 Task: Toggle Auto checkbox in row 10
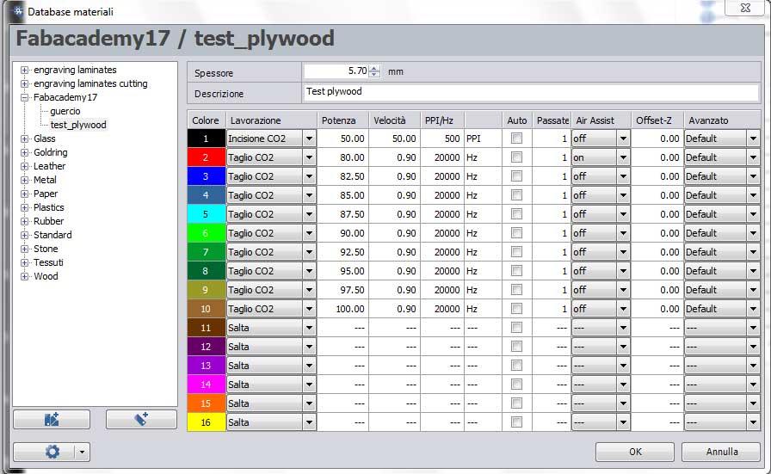point(516,309)
